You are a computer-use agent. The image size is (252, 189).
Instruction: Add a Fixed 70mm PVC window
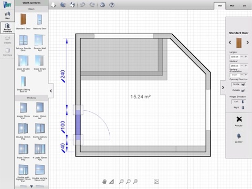pos(40,111)
